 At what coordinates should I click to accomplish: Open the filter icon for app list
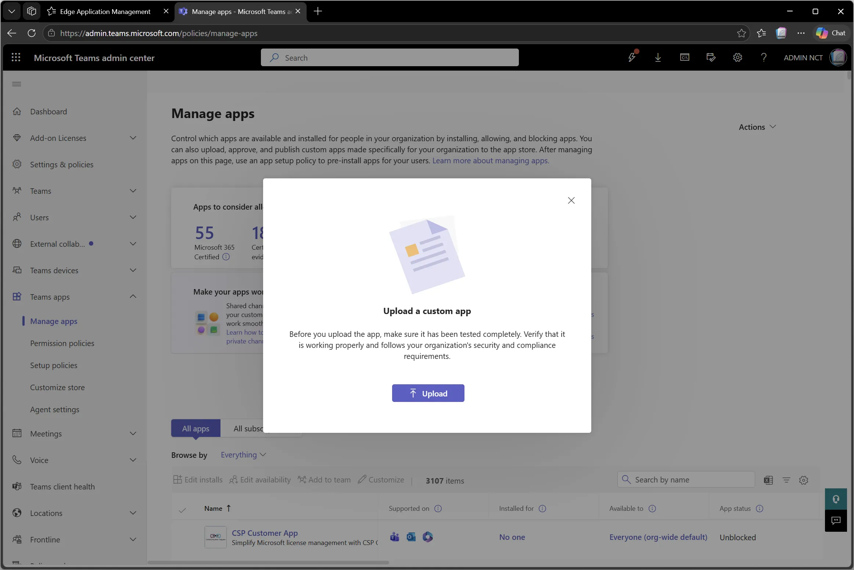point(786,480)
